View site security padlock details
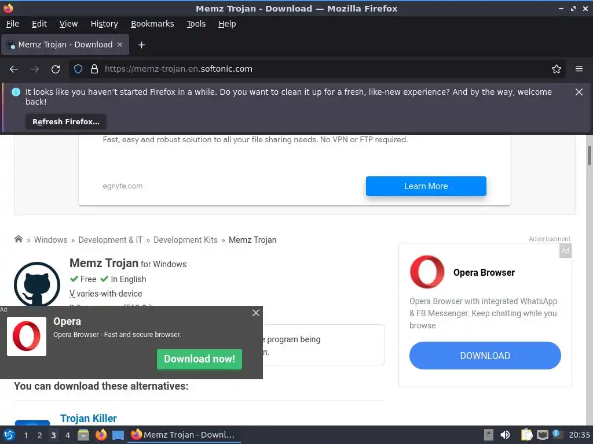Viewport: 593px width, 444px height. pyautogui.click(x=94, y=69)
